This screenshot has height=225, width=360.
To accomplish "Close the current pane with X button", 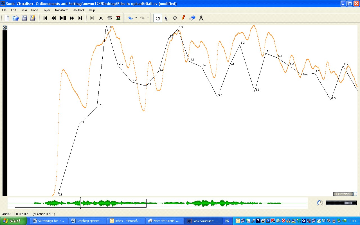I will (5, 28).
